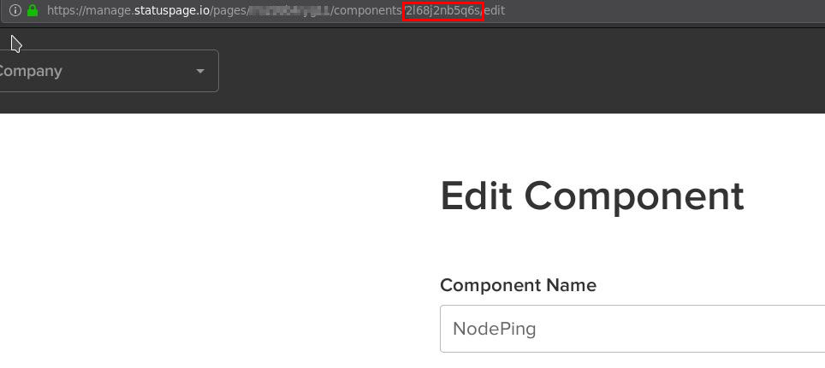This screenshot has width=825, height=368.
Task: Click the green padlock security icon
Action: tap(33, 11)
